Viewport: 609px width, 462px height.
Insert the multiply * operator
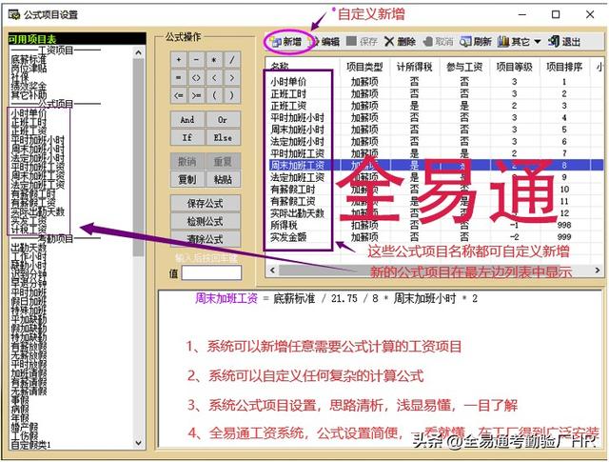coord(214,60)
